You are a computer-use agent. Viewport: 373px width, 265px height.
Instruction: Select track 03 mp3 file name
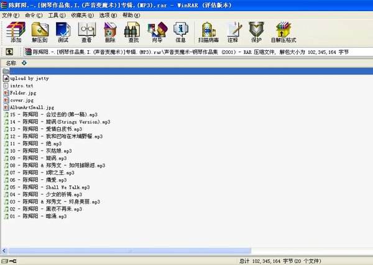click(55, 202)
